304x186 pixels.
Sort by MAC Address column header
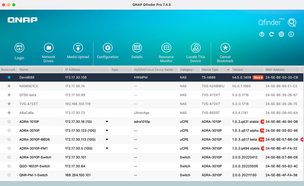click(282, 70)
